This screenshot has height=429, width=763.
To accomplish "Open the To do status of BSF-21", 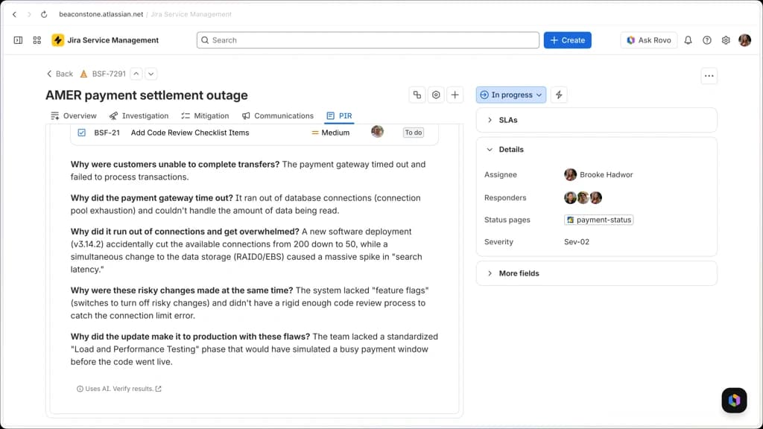I will pos(413,133).
